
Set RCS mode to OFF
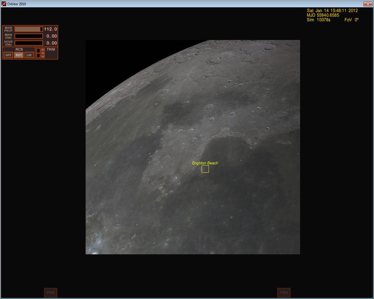pos(8,55)
